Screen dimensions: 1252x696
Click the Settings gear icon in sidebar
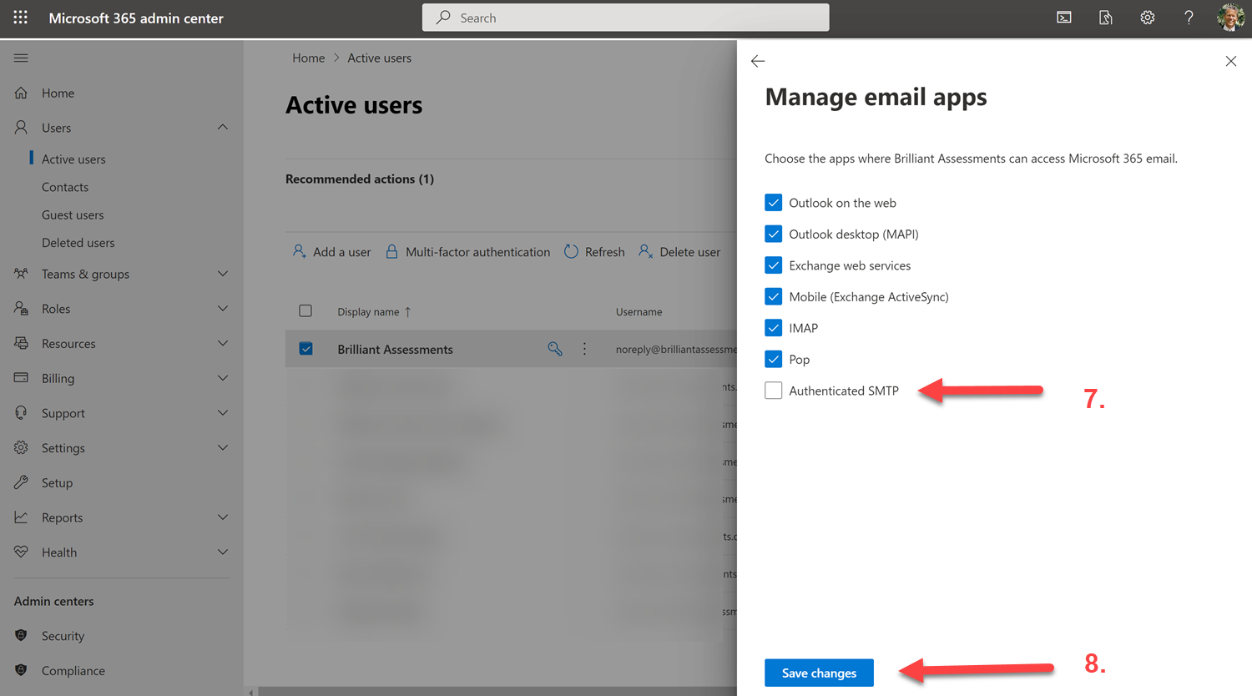point(21,448)
